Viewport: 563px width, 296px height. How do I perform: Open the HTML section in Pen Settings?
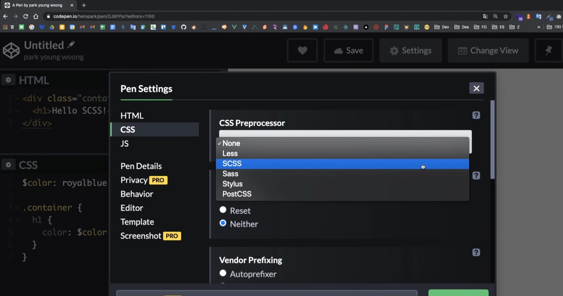coord(132,116)
